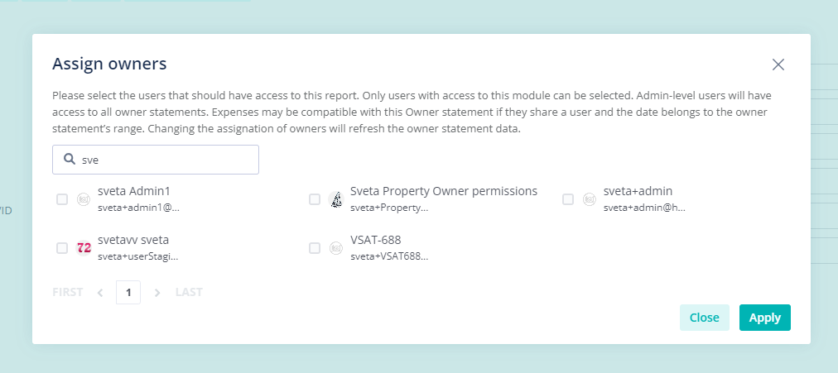The width and height of the screenshot is (838, 373).
Task: Click svetavv sveta 72 avatar
Action: pyautogui.click(x=84, y=247)
